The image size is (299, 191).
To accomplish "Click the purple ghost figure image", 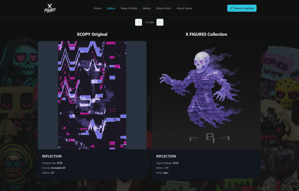I will [x=206, y=95].
